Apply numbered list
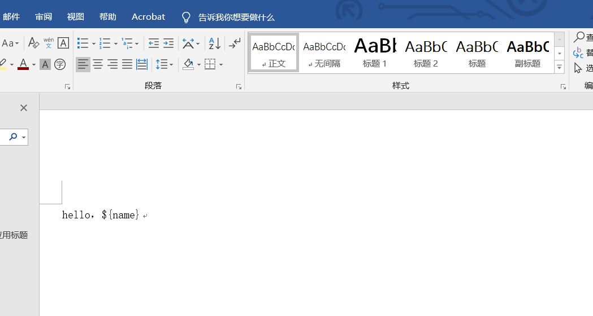 coord(105,43)
